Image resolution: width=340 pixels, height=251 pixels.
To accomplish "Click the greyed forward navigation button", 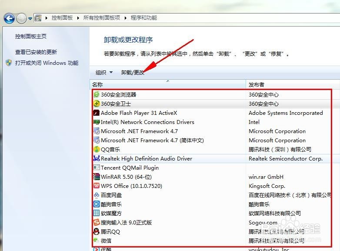I will (x=21, y=18).
